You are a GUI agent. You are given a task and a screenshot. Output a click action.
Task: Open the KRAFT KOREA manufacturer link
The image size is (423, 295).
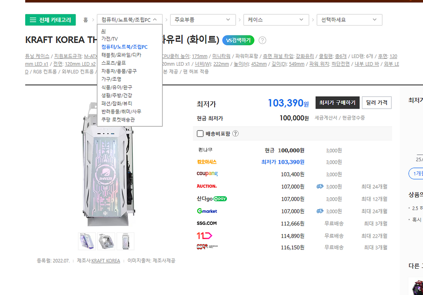point(106,261)
